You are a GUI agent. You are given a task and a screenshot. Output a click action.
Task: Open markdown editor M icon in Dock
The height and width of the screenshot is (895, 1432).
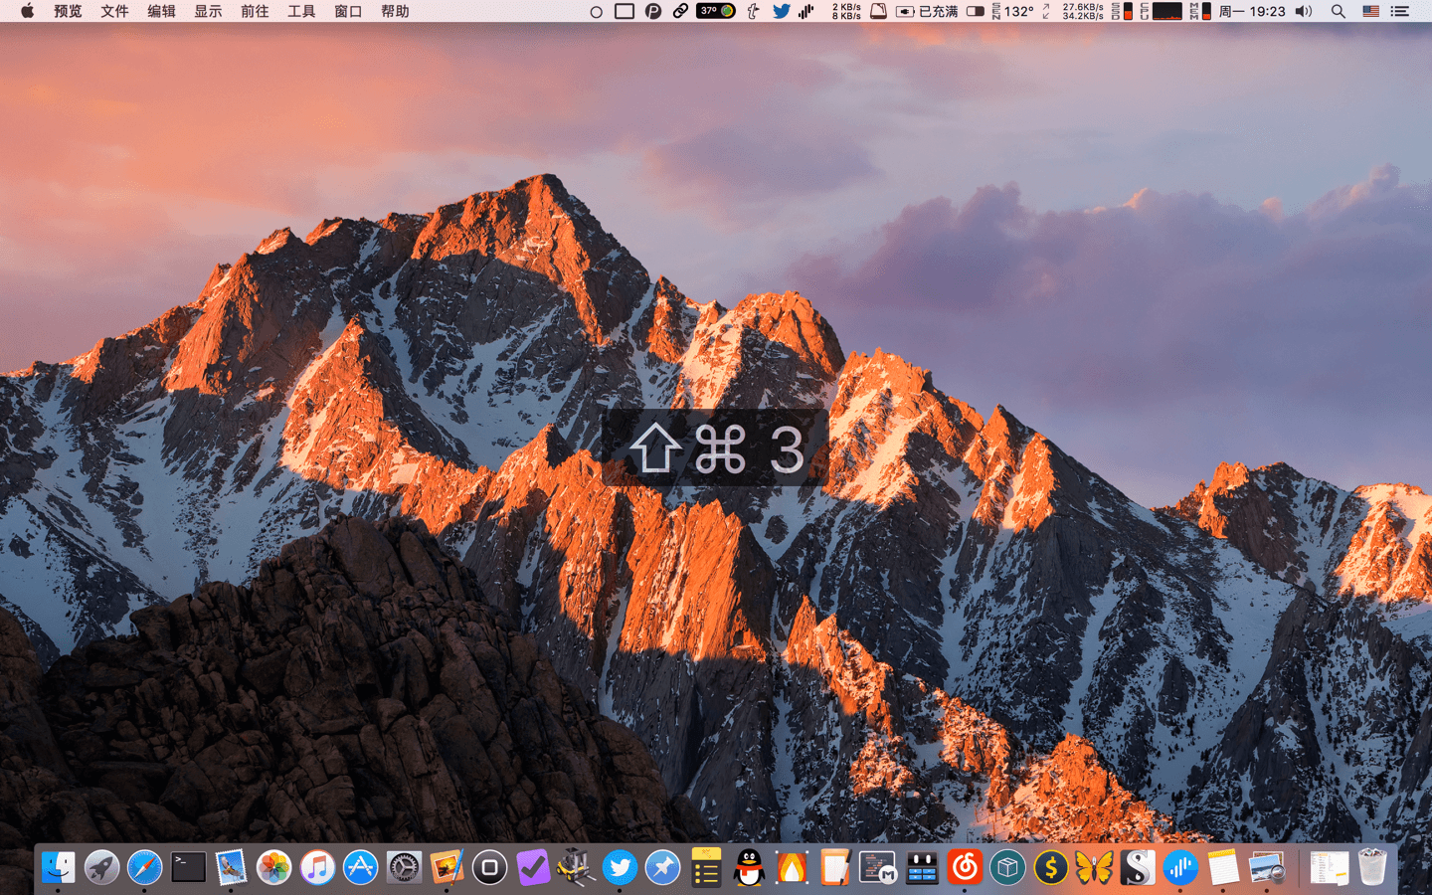click(878, 867)
